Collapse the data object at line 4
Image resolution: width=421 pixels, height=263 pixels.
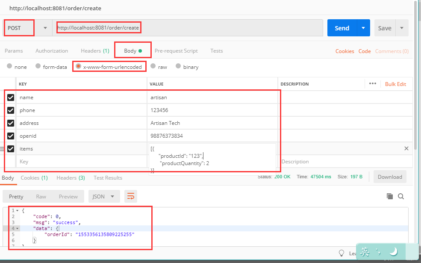click(x=18, y=229)
